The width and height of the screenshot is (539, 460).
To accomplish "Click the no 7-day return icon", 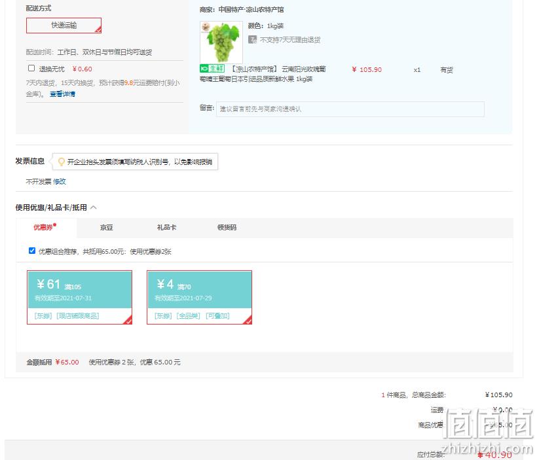I will click(x=252, y=39).
